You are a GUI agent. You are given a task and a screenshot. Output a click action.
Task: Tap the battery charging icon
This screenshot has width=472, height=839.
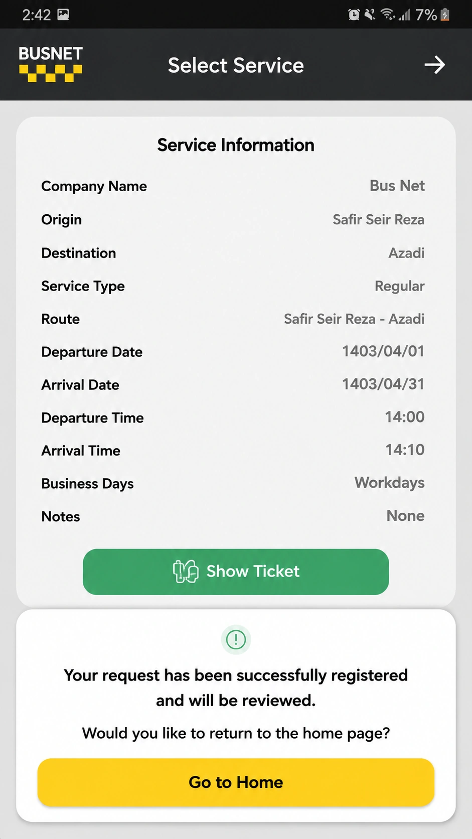[444, 15]
